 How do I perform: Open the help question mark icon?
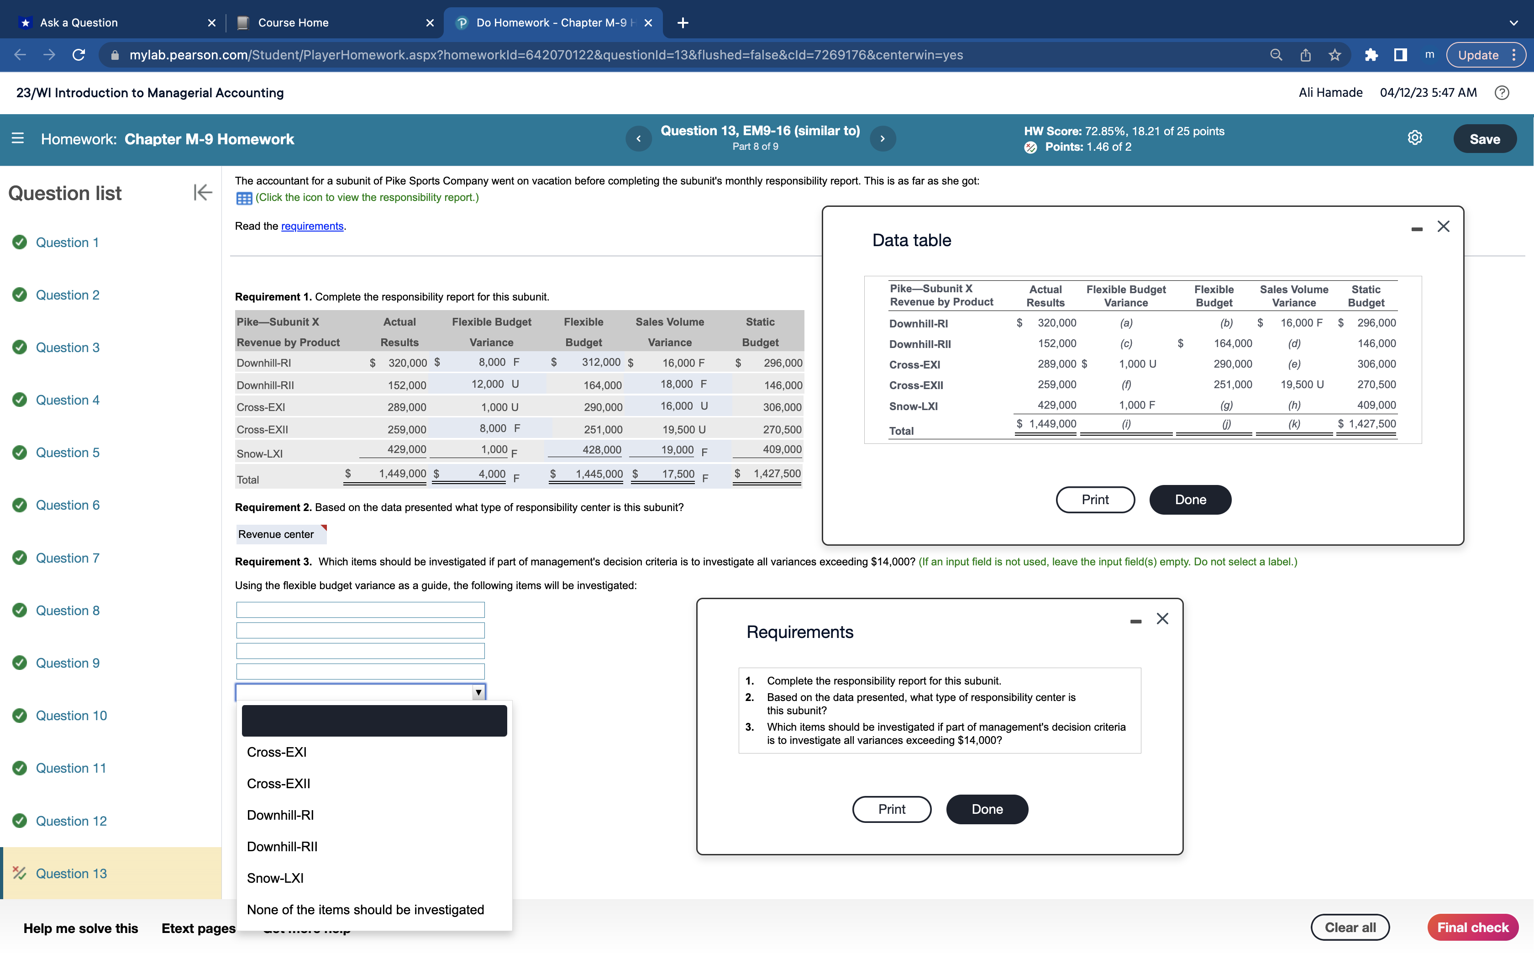click(x=1502, y=93)
